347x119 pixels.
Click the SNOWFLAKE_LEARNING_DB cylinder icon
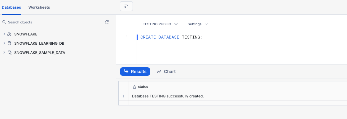(9, 43)
